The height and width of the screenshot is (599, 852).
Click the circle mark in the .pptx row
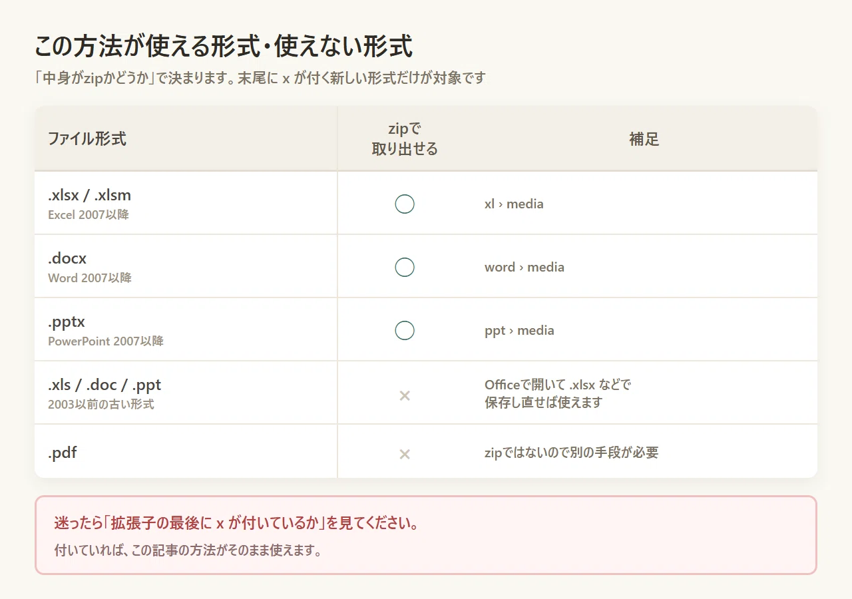click(x=405, y=330)
